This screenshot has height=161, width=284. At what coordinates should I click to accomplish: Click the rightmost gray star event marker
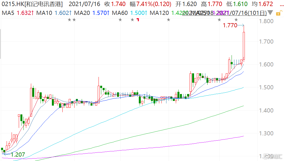tap(236, 20)
